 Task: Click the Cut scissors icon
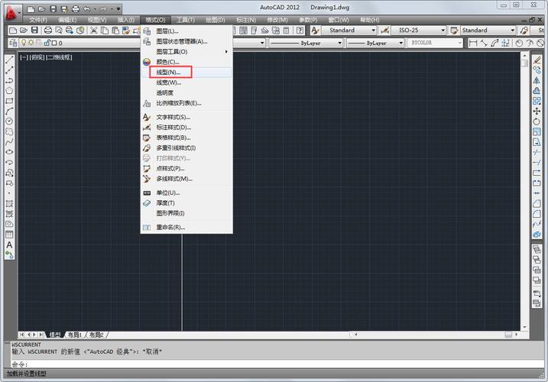pos(94,30)
